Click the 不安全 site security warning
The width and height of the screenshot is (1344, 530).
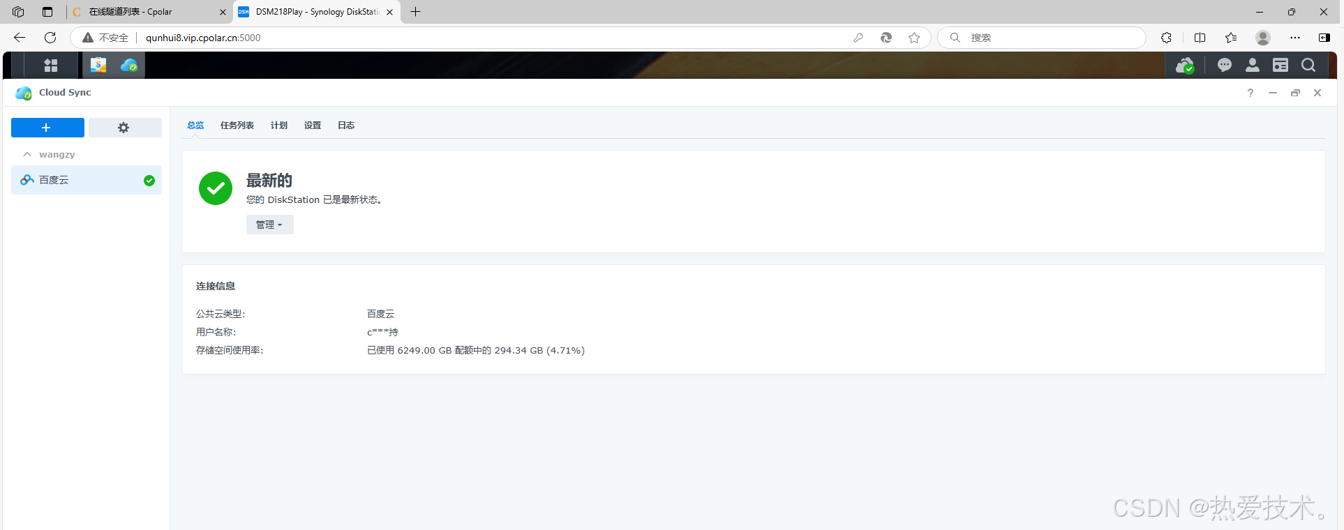pyautogui.click(x=106, y=38)
